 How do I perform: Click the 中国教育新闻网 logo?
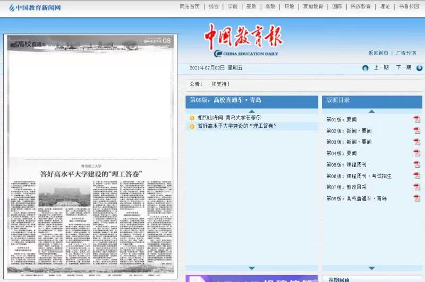click(x=35, y=7)
